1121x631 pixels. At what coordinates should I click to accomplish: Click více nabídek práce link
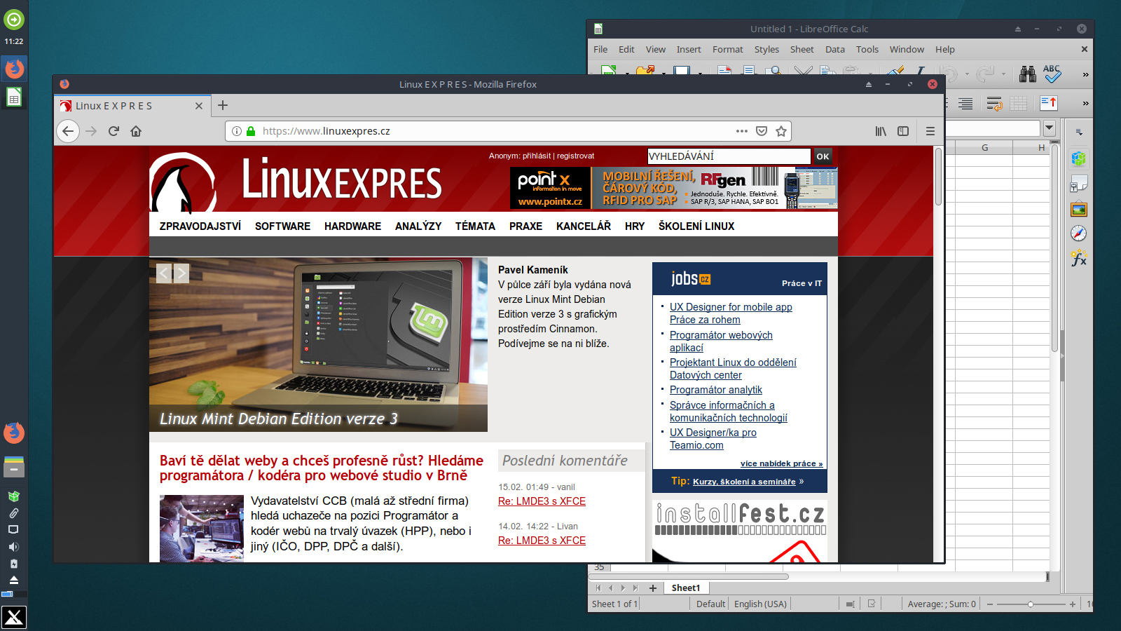(x=781, y=463)
